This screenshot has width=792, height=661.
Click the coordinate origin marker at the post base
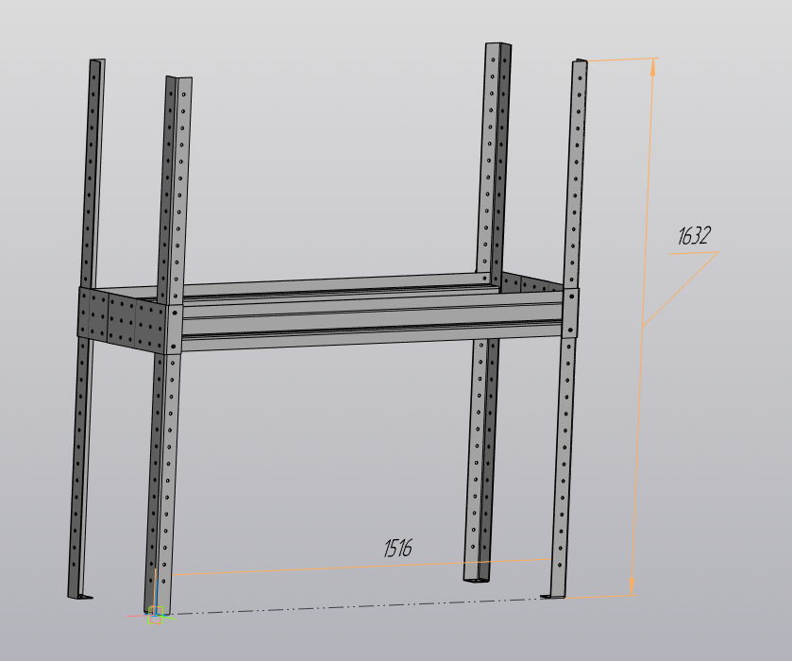click(156, 615)
